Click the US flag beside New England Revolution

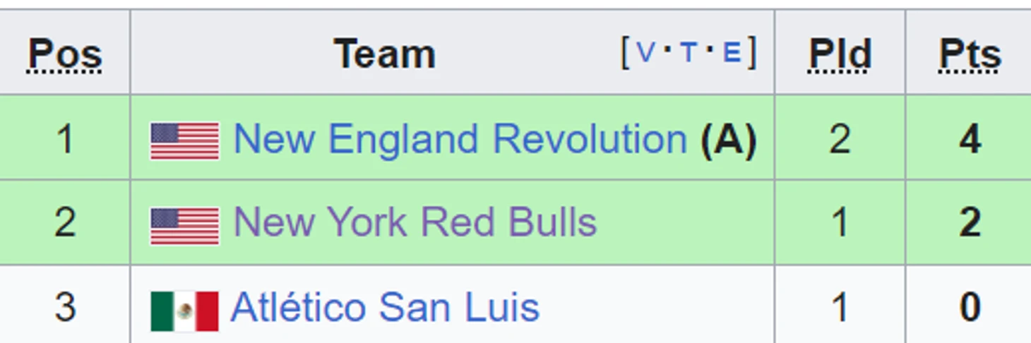click(184, 140)
